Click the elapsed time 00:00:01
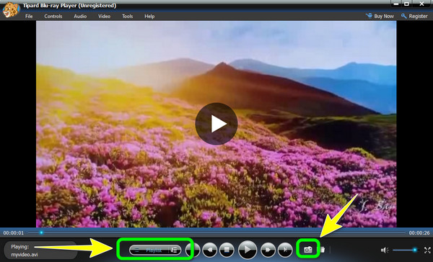The height and width of the screenshot is (262, 433). tap(14, 233)
